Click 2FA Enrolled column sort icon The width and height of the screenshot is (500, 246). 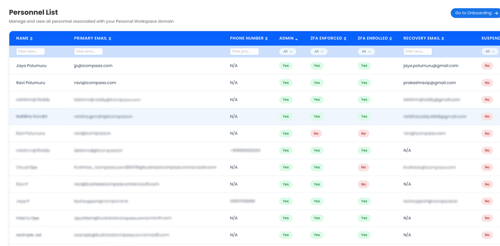pyautogui.click(x=391, y=39)
